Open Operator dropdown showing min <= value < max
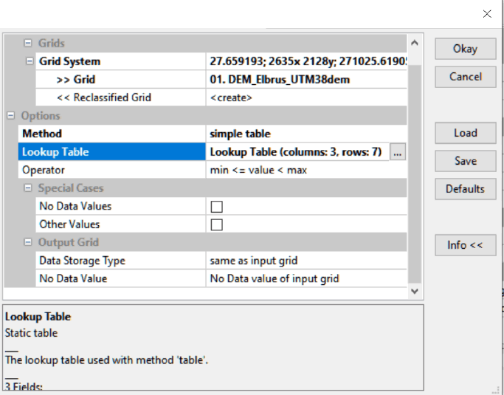Viewport: 504px width, 395px height. pyautogui.click(x=306, y=170)
